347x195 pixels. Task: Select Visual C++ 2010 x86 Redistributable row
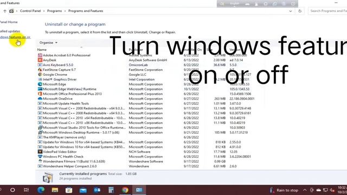click(x=146, y=123)
